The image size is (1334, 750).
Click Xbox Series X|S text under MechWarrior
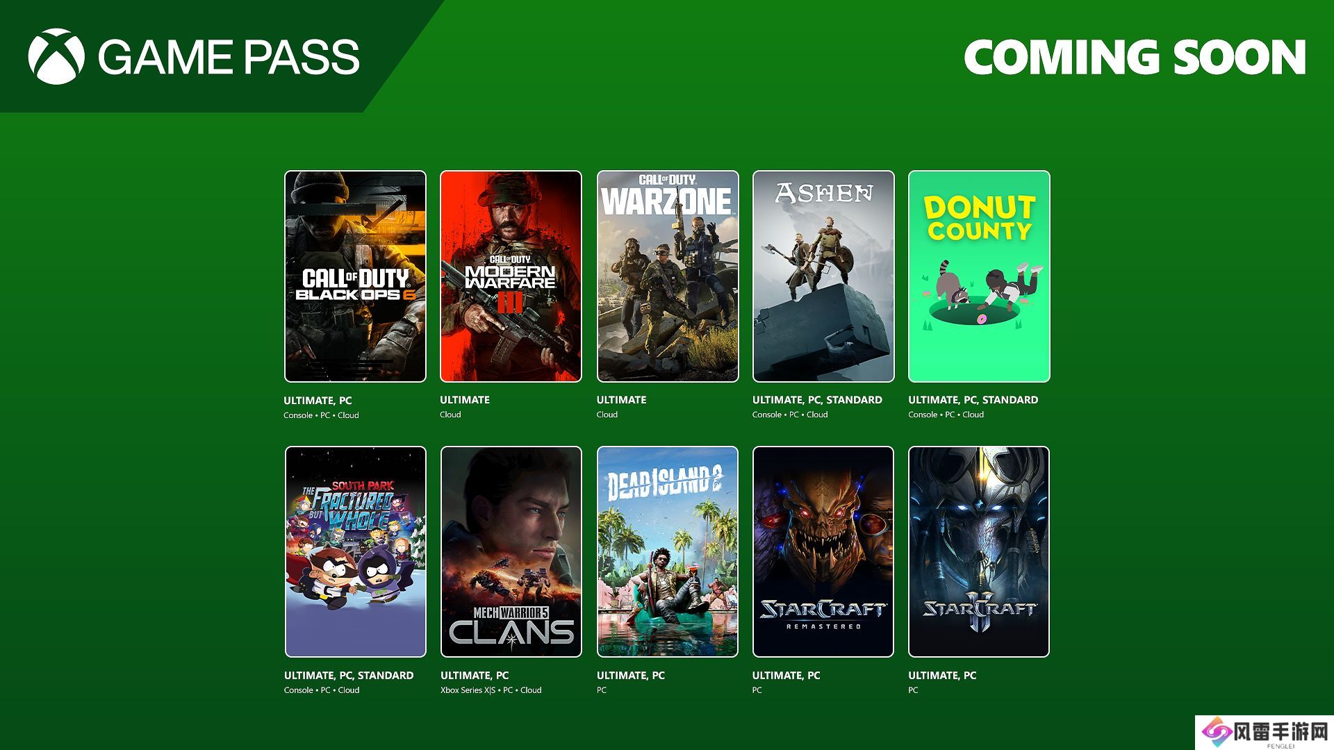468,690
